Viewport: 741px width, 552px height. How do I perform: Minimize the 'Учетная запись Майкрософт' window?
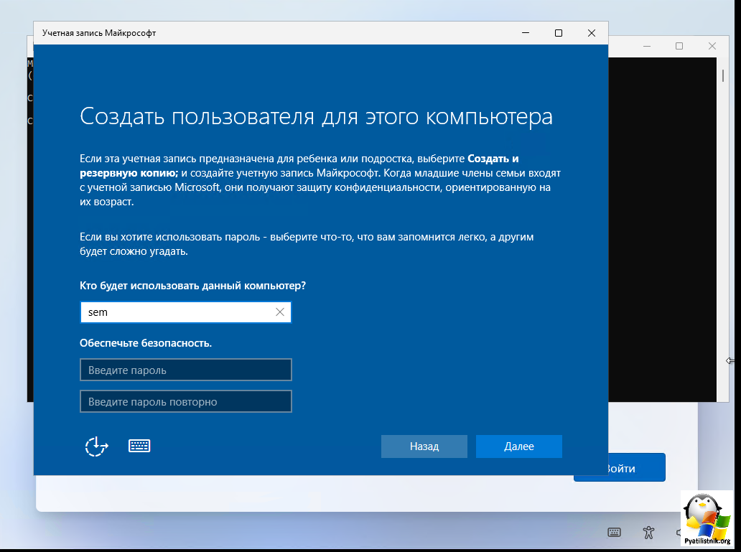coord(526,33)
